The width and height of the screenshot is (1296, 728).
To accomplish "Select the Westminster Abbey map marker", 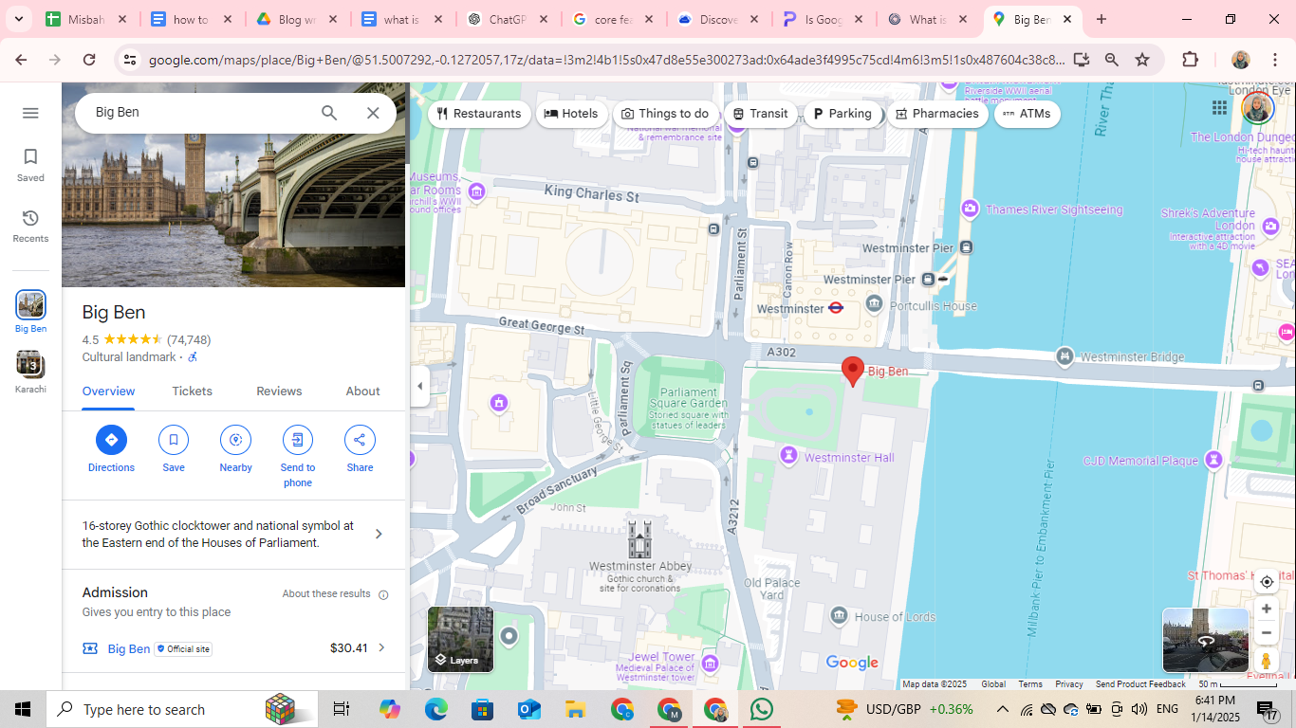I will pos(639,539).
